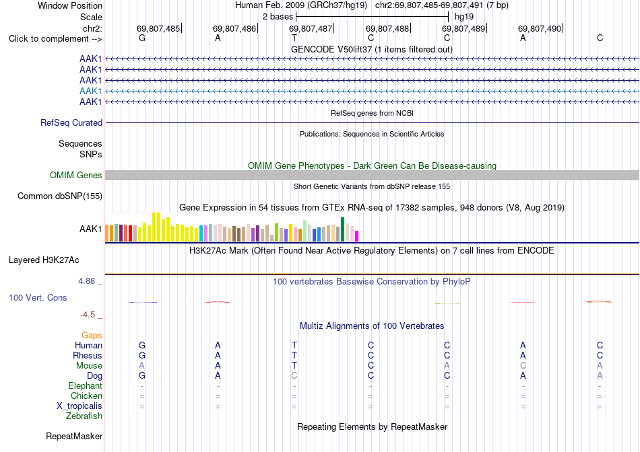Screen dimensions: 640x452
Task: Click the -4.5 lower conservation scale value
Action: click(x=88, y=315)
